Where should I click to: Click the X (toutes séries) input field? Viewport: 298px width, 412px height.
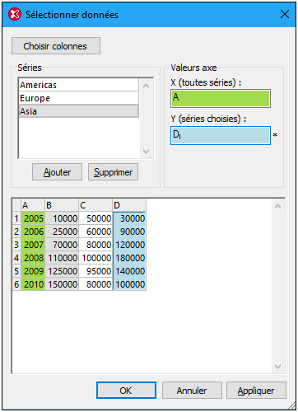coord(221,98)
